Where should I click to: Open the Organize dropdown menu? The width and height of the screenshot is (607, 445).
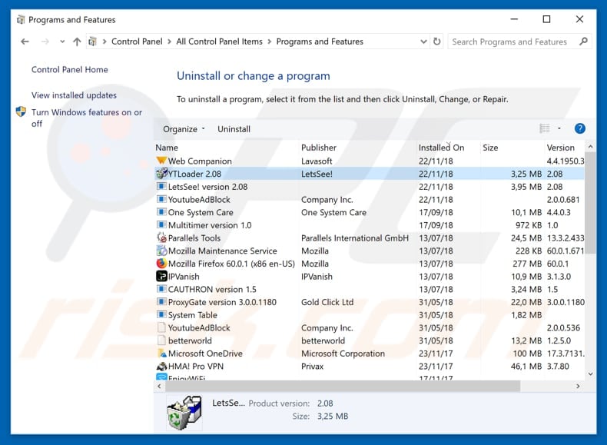point(184,129)
